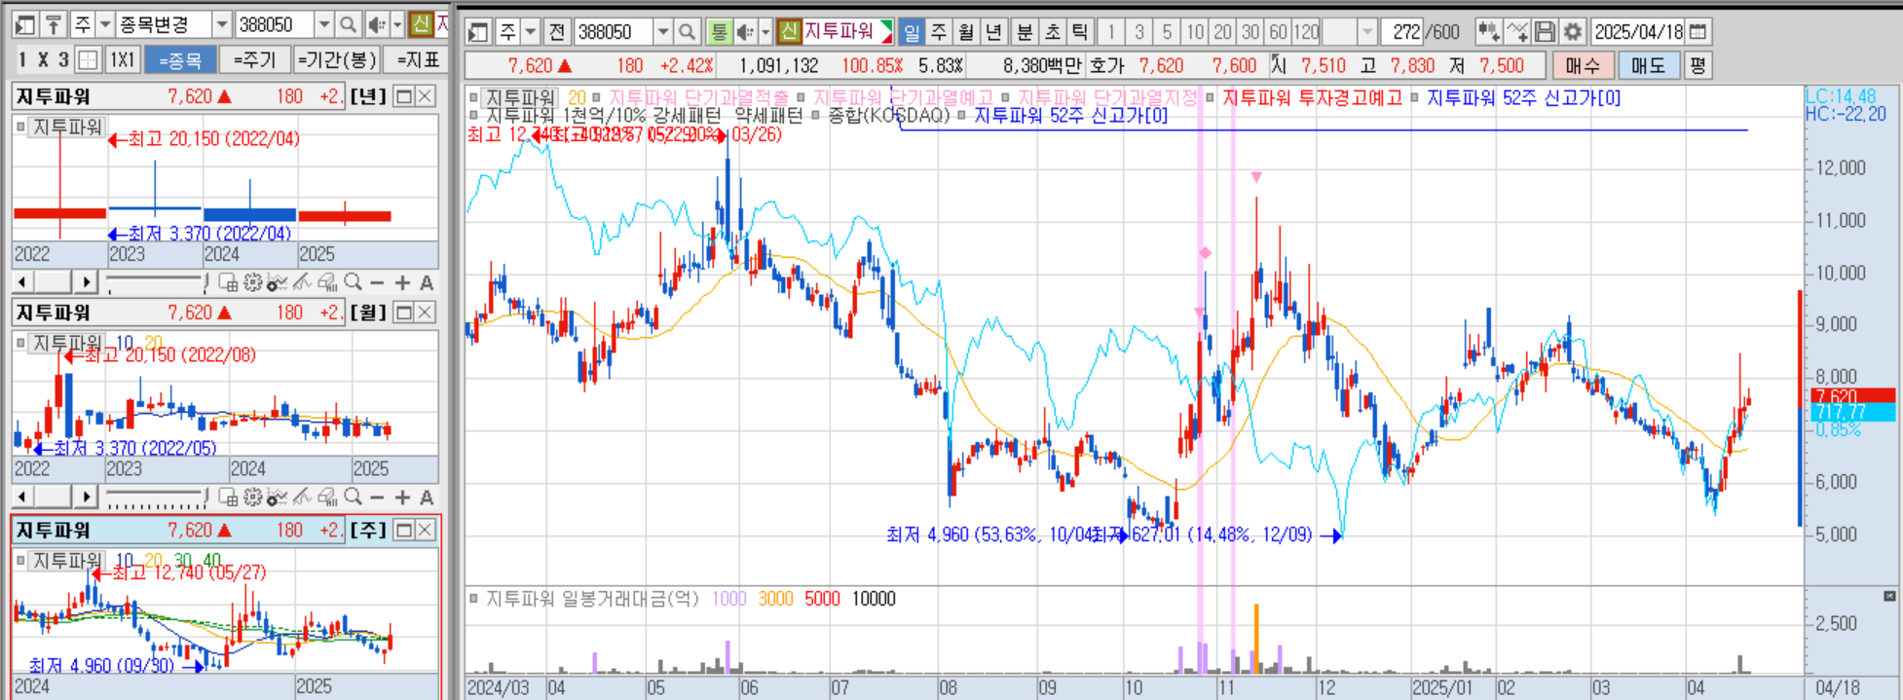
Task: Click left scroll arrow under yearly chart
Action: point(22,282)
